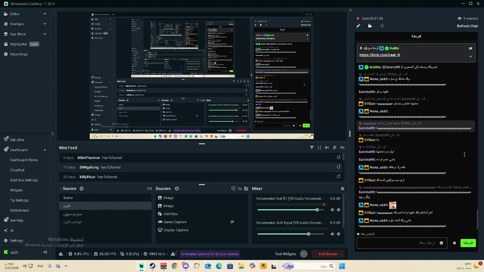Viewport: 484px width, 272px height.
Task: Open App Store in the sidebar
Action: pyautogui.click(x=17, y=34)
